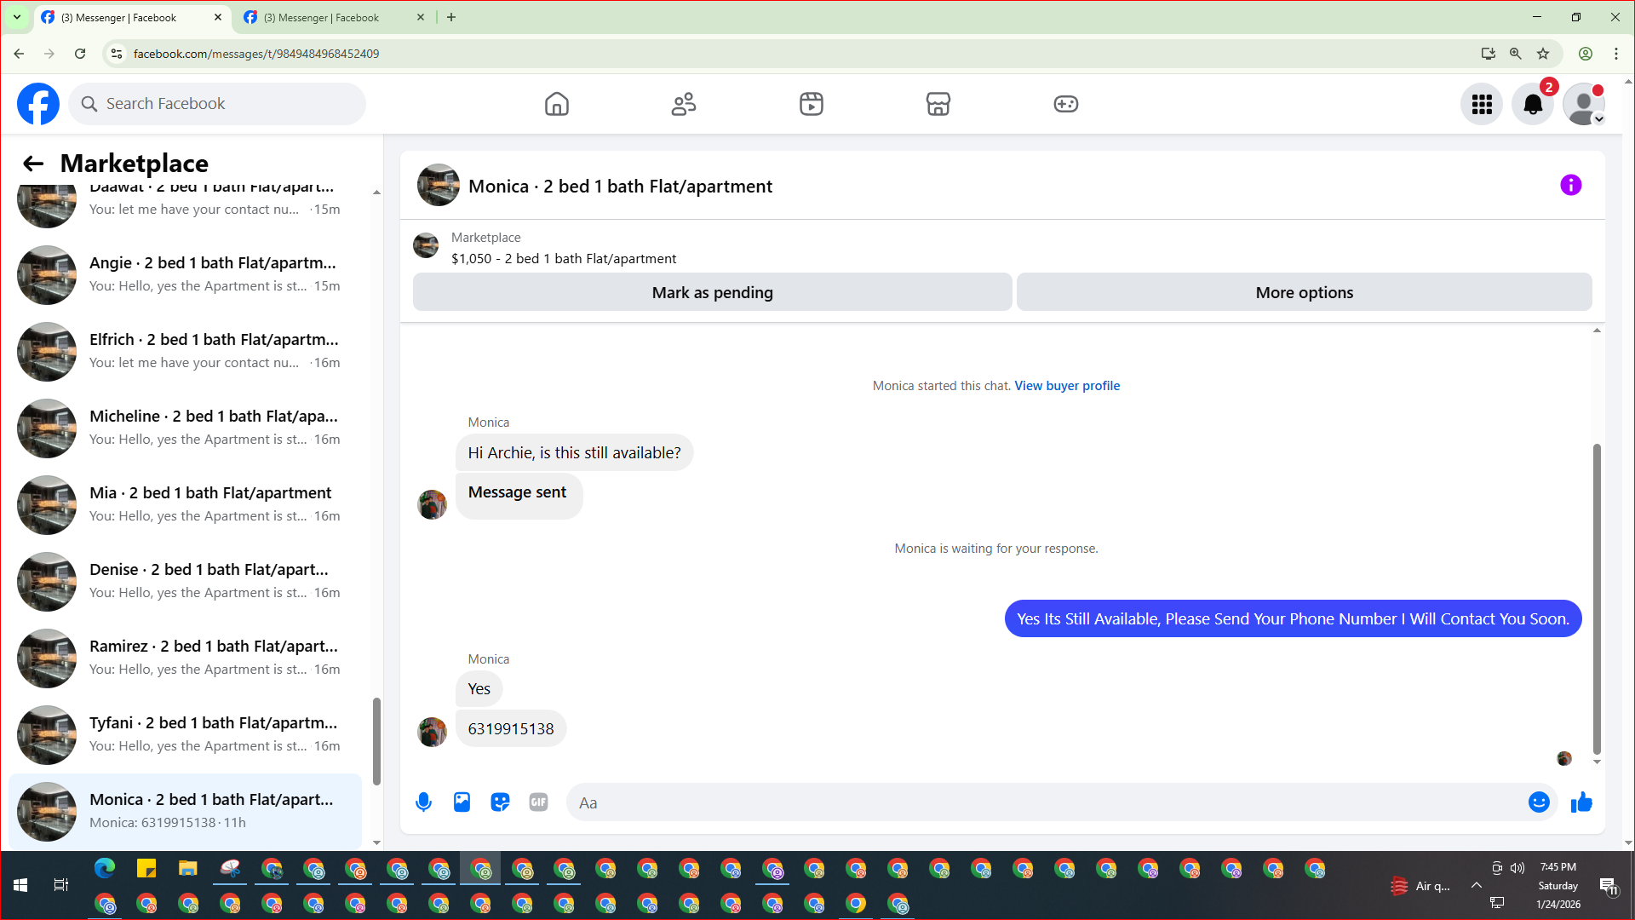Image resolution: width=1635 pixels, height=920 pixels.
Task: Click the chat conversation vertical scrollbar
Action: 1597,596
